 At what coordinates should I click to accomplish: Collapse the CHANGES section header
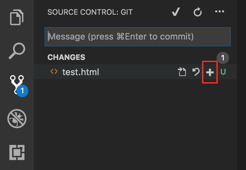pyautogui.click(x=66, y=57)
